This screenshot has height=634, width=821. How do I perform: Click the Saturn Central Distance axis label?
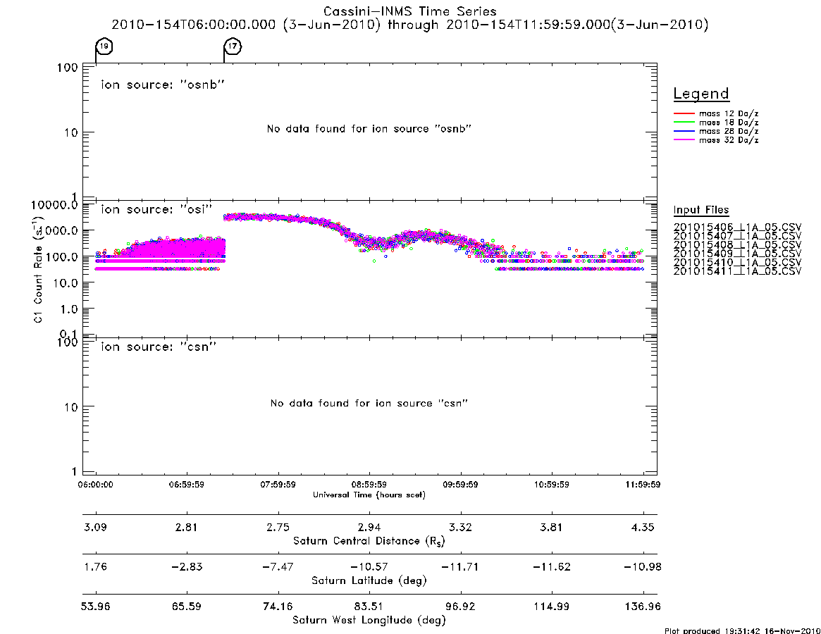coord(369,541)
